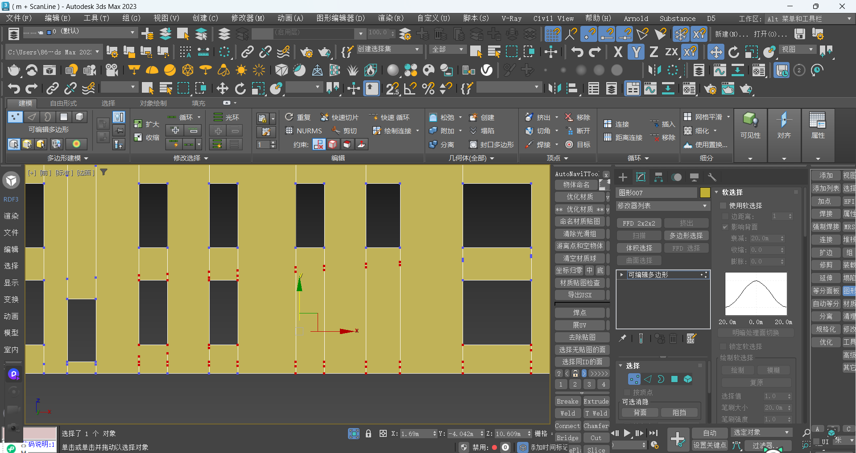
Task: Restrict transform to the X axis
Action: (x=618, y=52)
